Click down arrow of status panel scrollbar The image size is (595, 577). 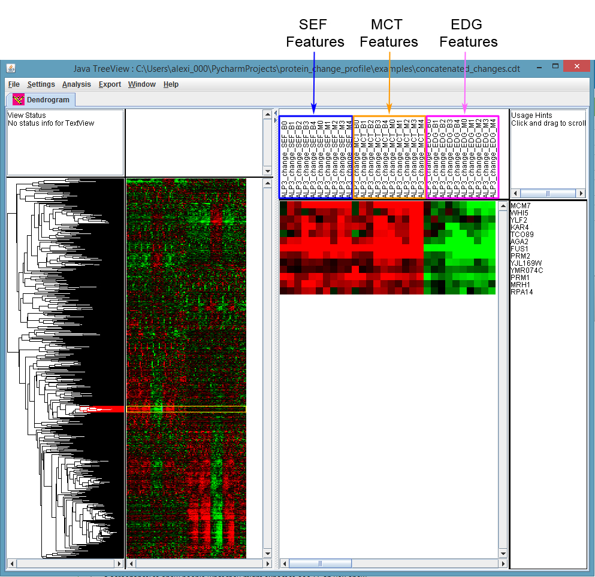[267, 171]
